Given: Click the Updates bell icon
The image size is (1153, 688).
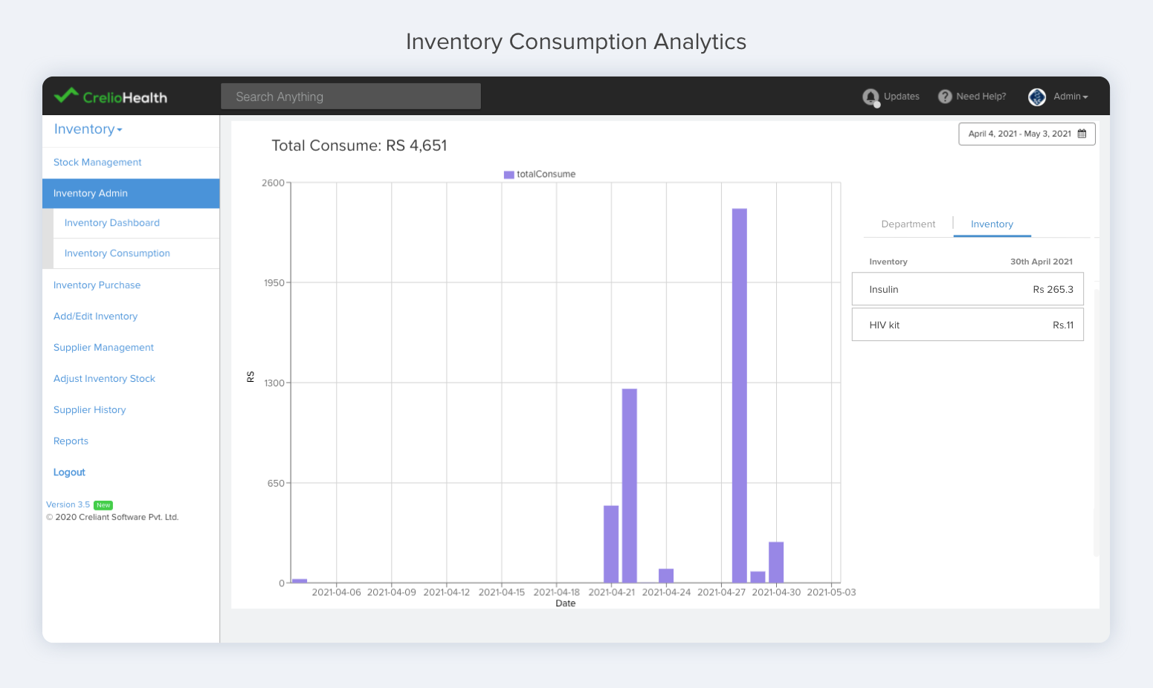Looking at the screenshot, I should (871, 97).
